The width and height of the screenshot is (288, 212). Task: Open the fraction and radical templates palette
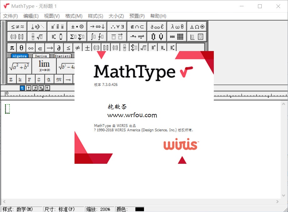pyautogui.click(x=37, y=37)
